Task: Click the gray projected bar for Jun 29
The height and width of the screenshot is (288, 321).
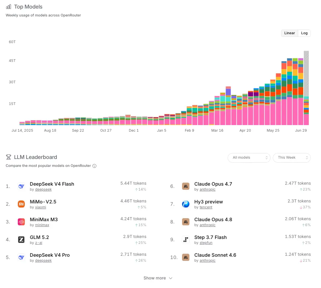Action: (x=306, y=73)
